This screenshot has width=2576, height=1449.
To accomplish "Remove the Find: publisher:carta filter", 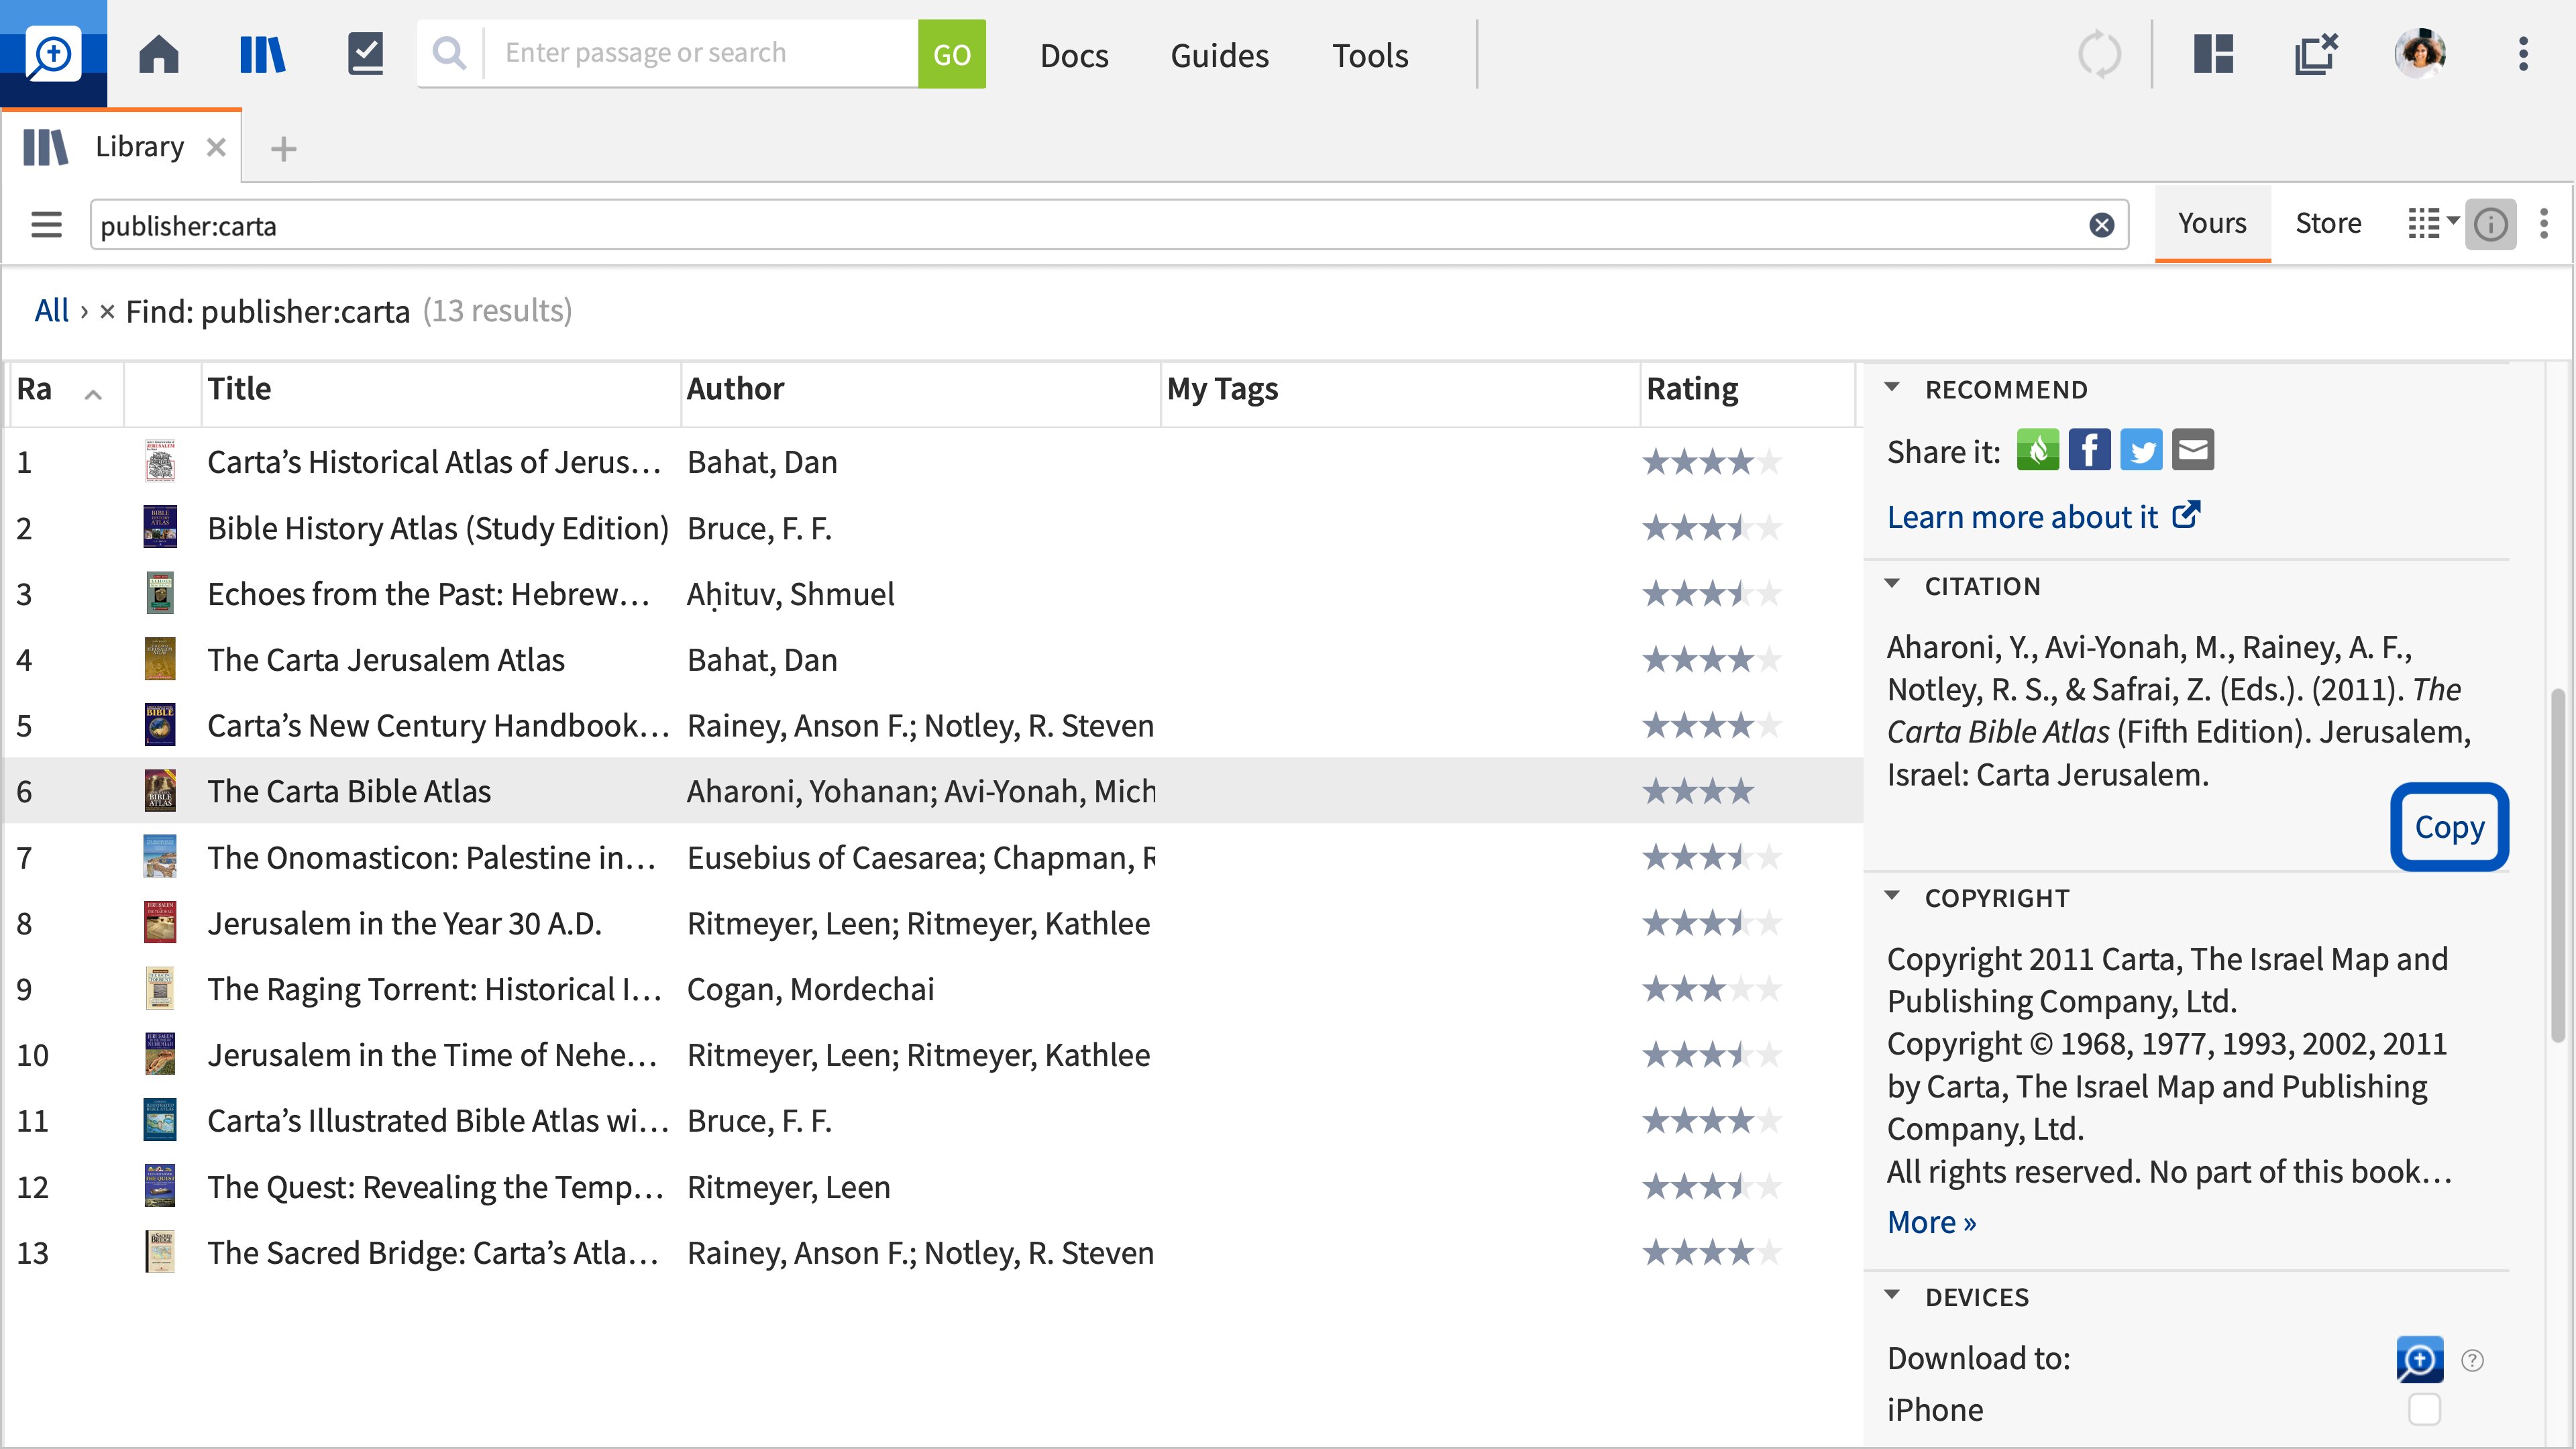I will pos(107,312).
